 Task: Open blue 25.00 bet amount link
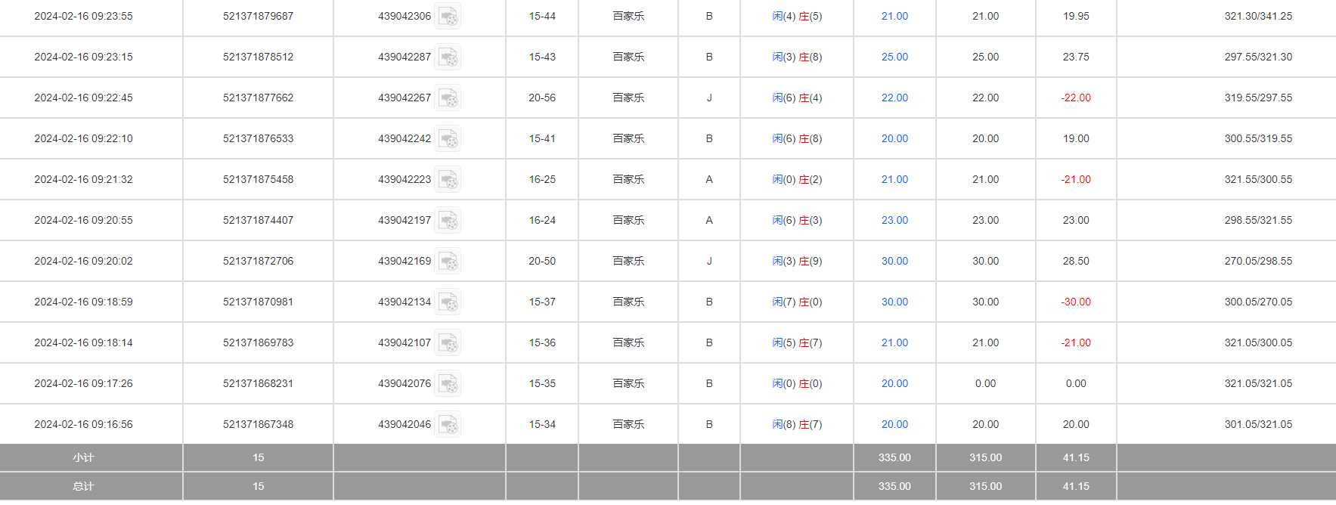894,57
